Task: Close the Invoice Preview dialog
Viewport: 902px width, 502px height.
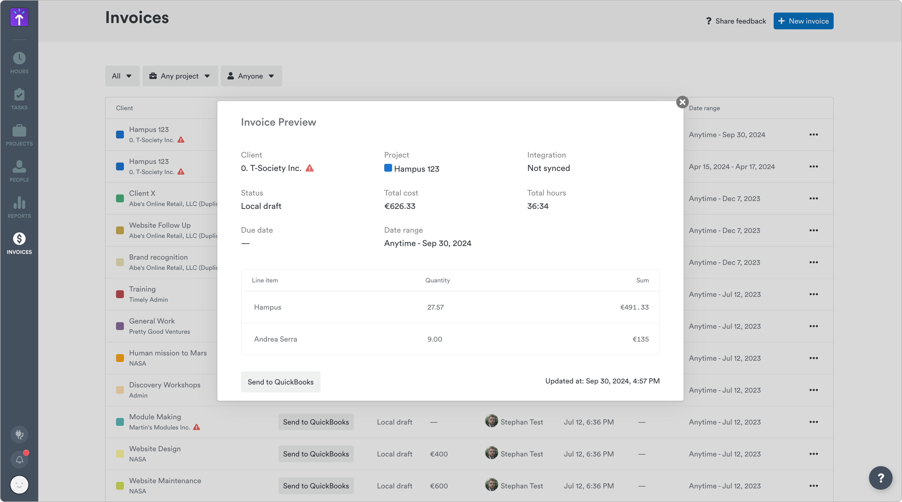Action: (x=682, y=102)
